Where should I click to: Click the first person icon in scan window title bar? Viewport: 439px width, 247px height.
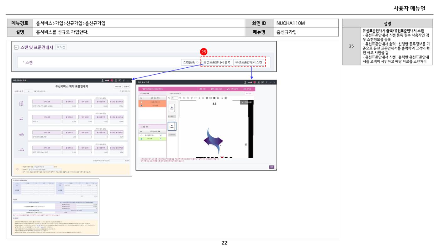coord(245,82)
